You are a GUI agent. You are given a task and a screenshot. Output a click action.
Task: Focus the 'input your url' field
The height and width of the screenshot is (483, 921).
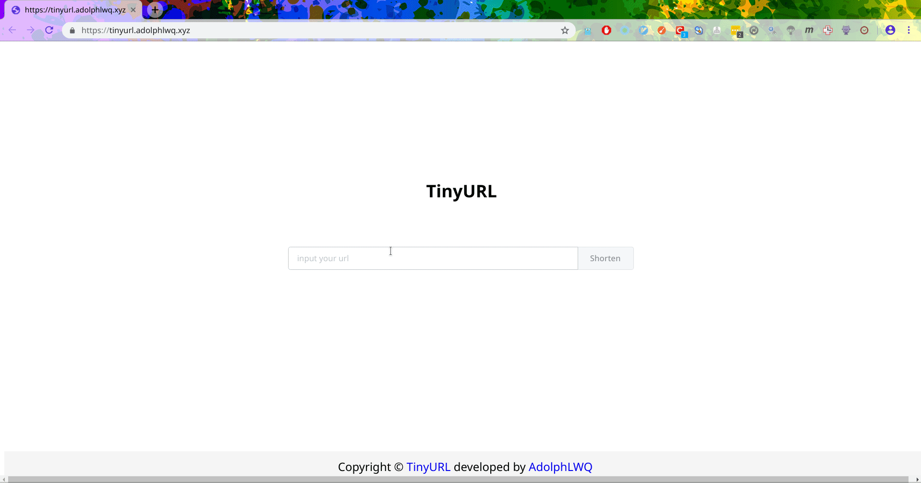tap(433, 258)
